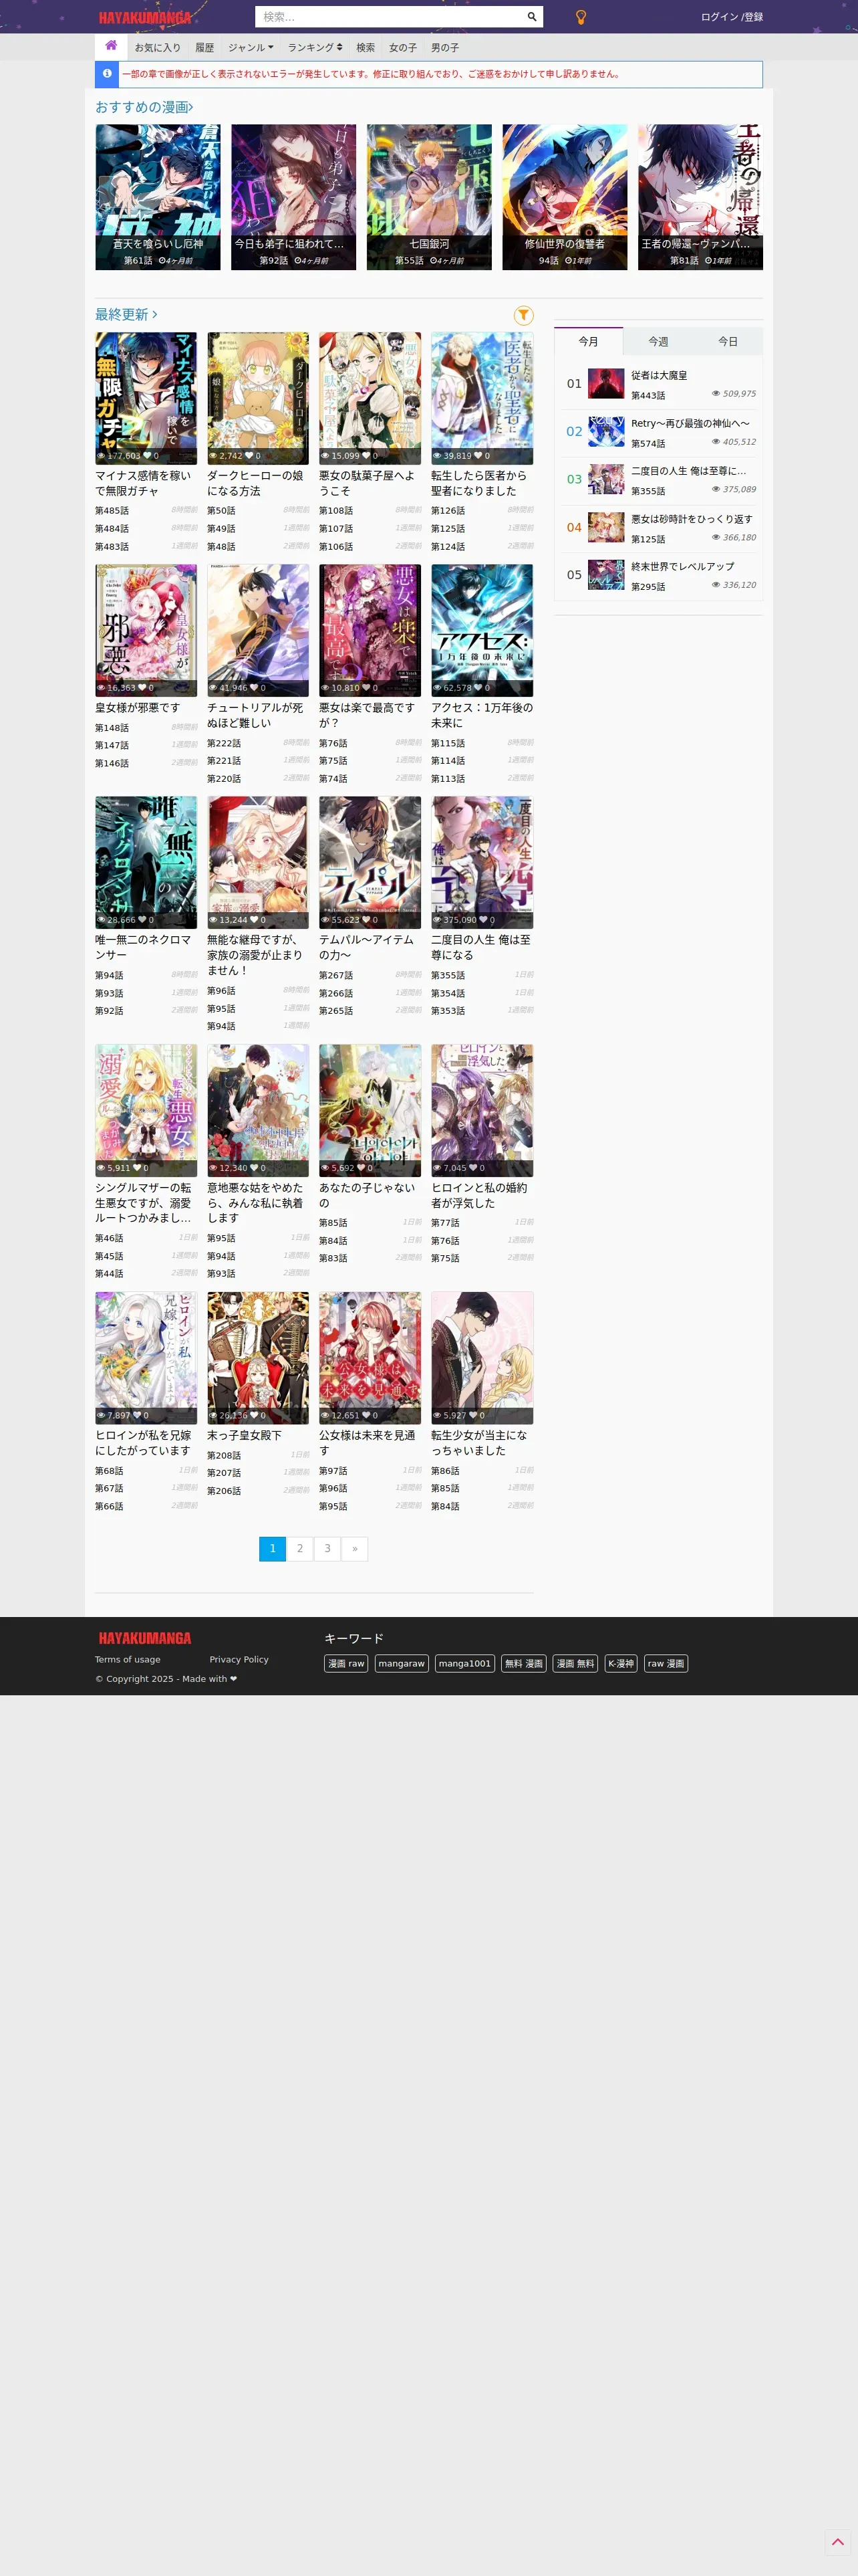Screen dimensions: 858x2576
Task: Open cover of 公女様は未来を見通す
Action: 371,1357
